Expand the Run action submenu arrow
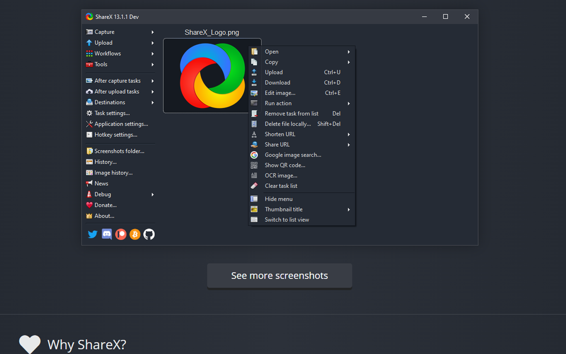The width and height of the screenshot is (566, 354). [x=349, y=103]
